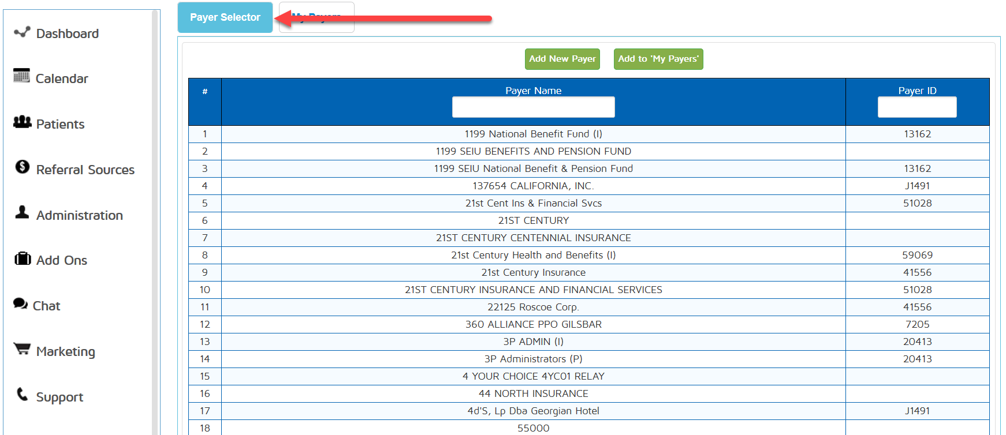1006x435 pixels.
Task: Click the Dashboard icon in sidebar
Action: (22, 32)
